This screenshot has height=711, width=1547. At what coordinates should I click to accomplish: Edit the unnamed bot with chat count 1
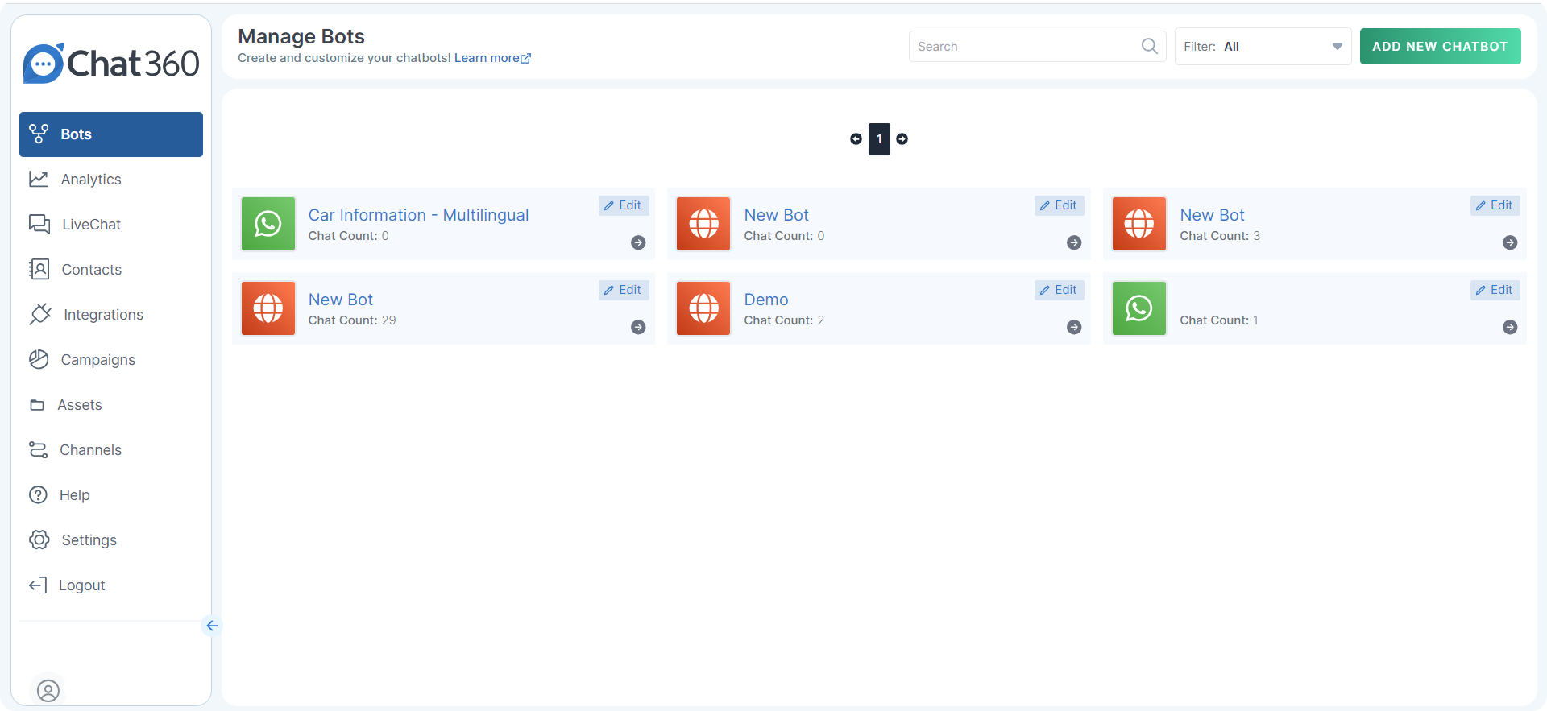click(x=1495, y=290)
